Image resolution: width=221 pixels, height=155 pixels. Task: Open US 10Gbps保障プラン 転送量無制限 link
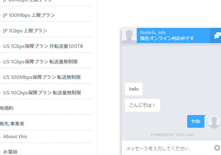[x=42, y=93]
